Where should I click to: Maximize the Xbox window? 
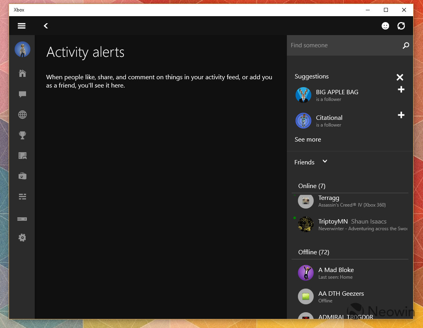386,10
